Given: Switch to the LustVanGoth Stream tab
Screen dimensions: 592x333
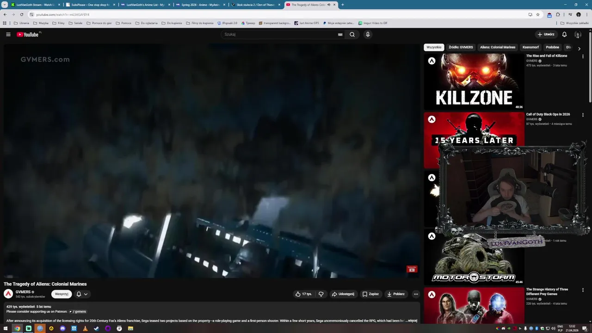Looking at the screenshot, I should [x=35, y=5].
